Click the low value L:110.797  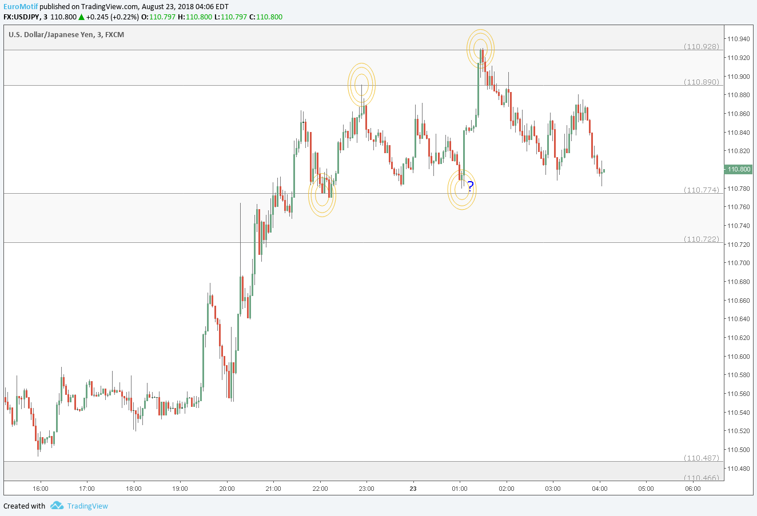230,17
